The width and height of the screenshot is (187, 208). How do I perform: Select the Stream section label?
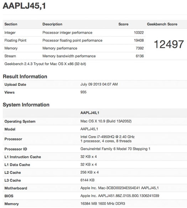point(10,56)
